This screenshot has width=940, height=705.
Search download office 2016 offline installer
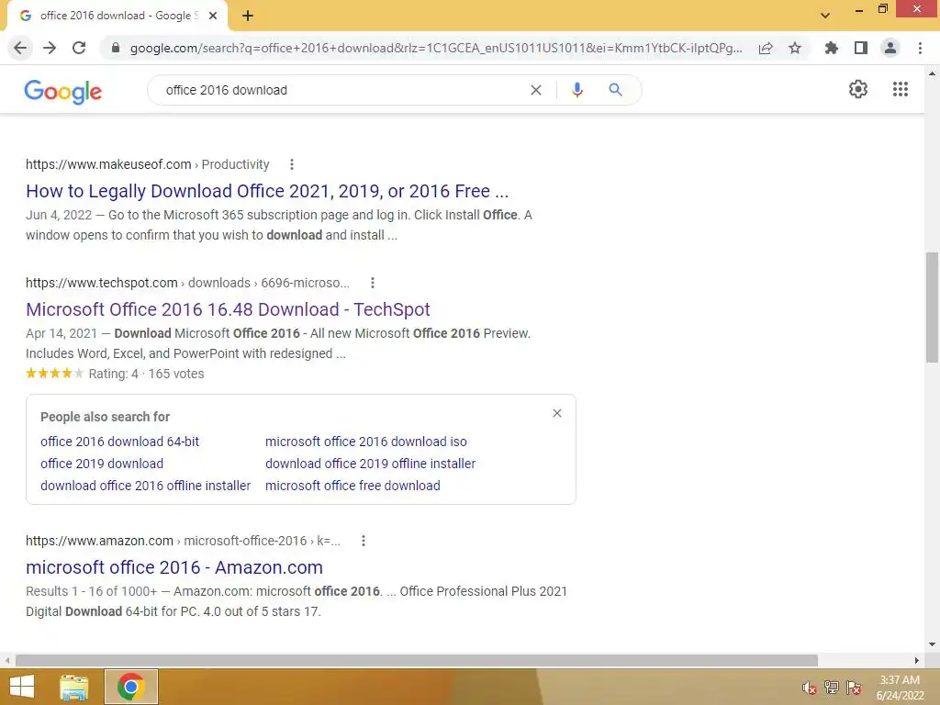[146, 486]
